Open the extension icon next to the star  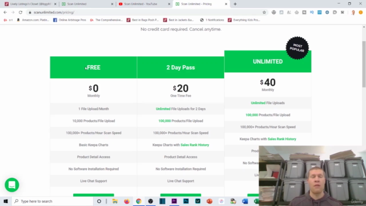(273, 13)
